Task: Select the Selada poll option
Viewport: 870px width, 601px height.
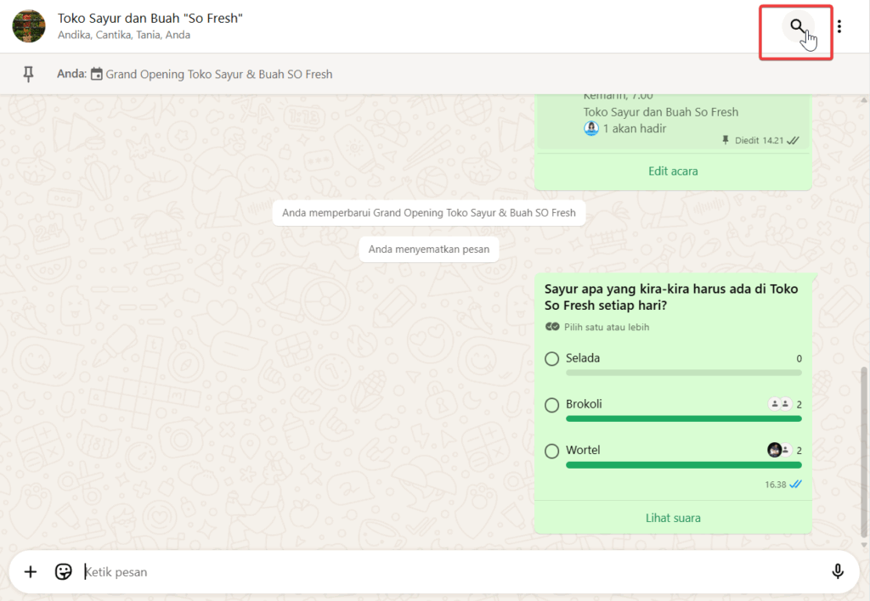Action: pos(552,359)
